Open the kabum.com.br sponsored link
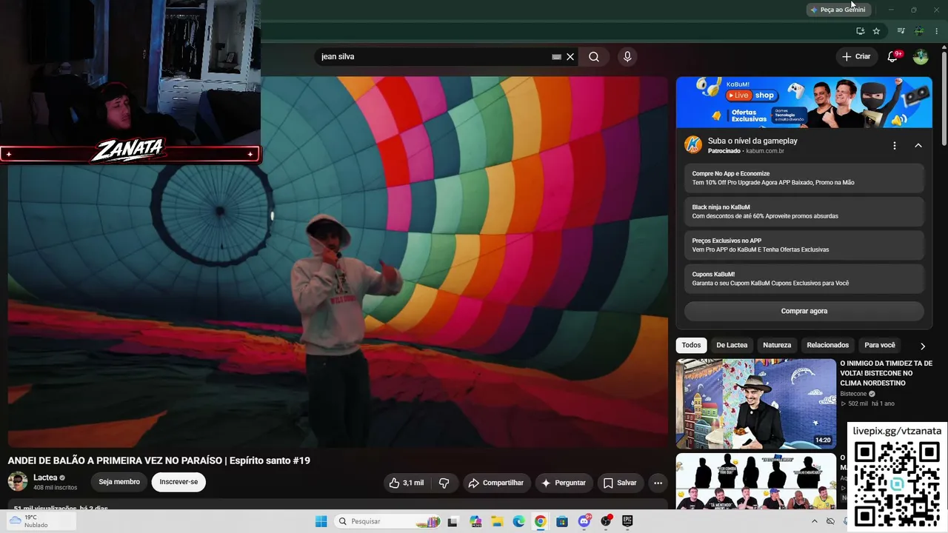The height and width of the screenshot is (533, 948). click(765, 151)
